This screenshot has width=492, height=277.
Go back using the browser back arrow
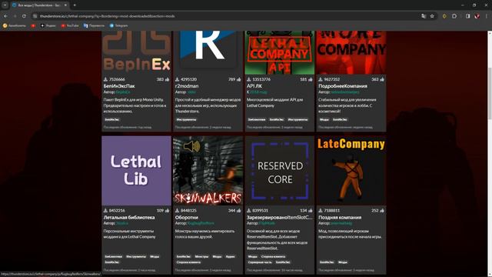[5, 16]
